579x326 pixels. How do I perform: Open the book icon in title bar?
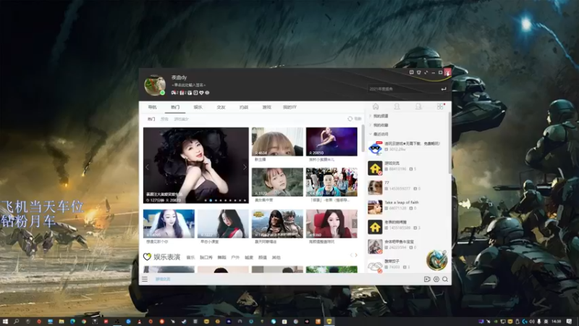[x=411, y=72]
